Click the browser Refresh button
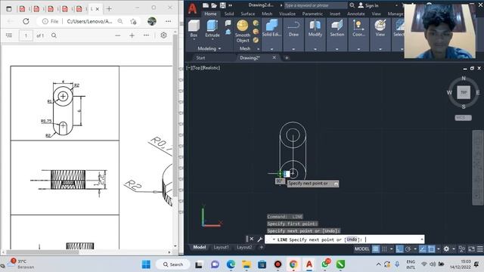Screen dimensions: 484x272 pos(26,21)
